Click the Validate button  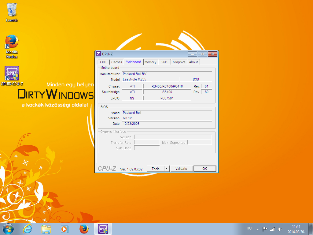(x=182, y=169)
